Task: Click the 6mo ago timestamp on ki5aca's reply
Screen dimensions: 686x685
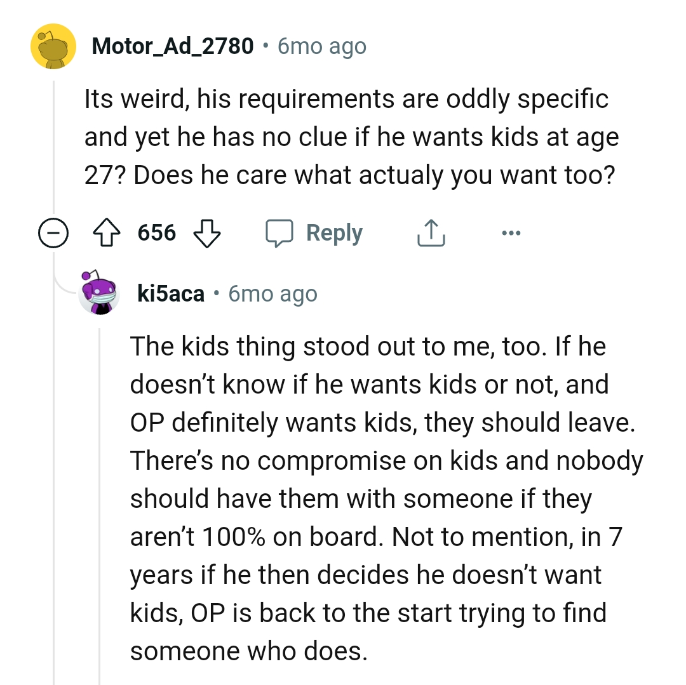Action: click(x=272, y=293)
